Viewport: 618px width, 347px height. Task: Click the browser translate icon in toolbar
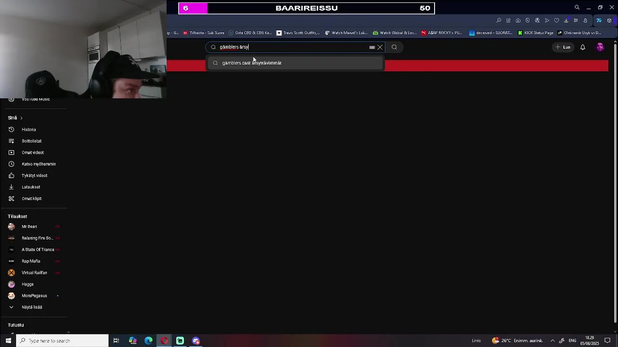pyautogui.click(x=537, y=21)
